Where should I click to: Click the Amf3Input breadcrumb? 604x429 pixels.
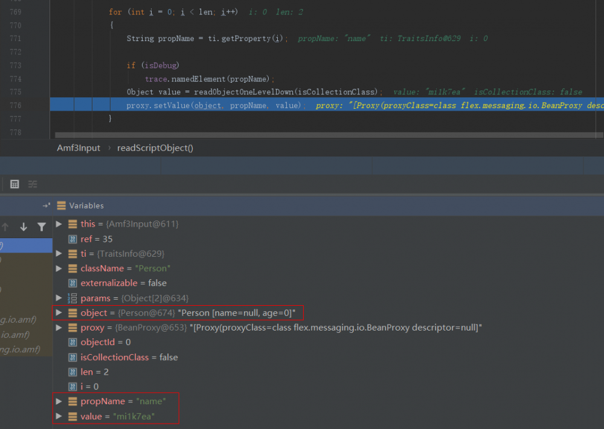(x=79, y=148)
